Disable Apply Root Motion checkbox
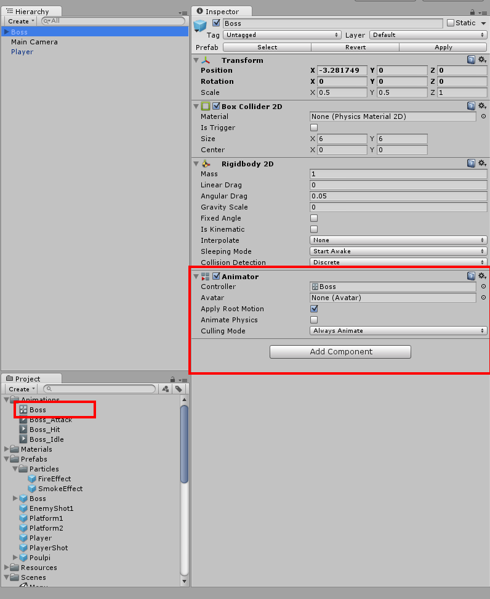 tap(314, 309)
